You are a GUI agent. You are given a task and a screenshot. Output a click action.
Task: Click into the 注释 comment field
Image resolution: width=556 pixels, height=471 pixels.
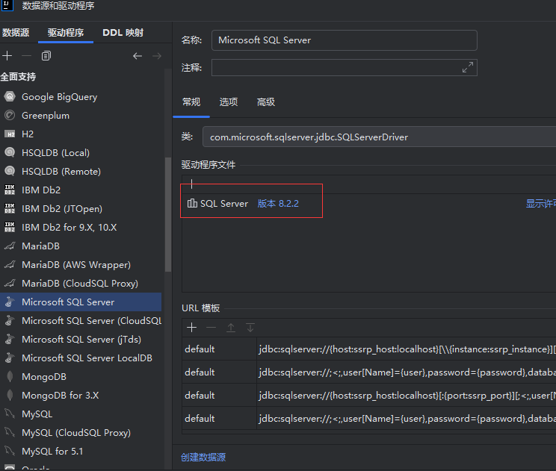[x=345, y=67]
